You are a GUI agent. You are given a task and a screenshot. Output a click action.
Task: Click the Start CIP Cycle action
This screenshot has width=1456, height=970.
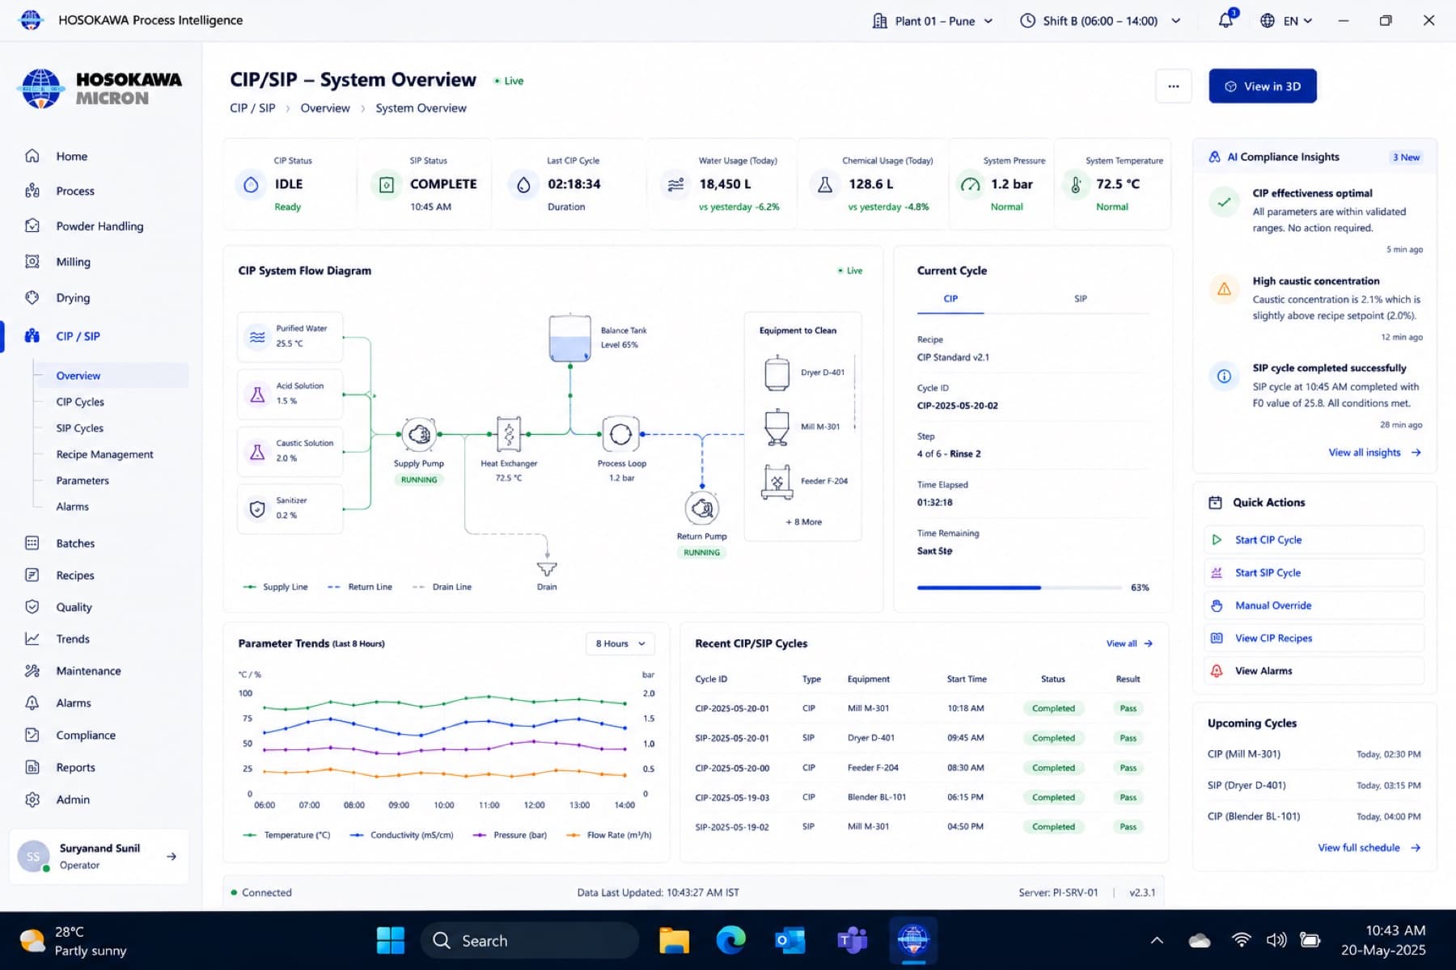point(1314,540)
